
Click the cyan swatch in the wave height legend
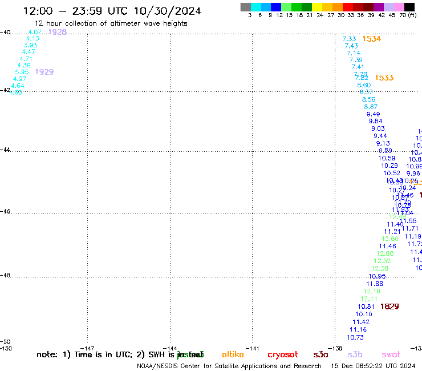coord(256,7)
